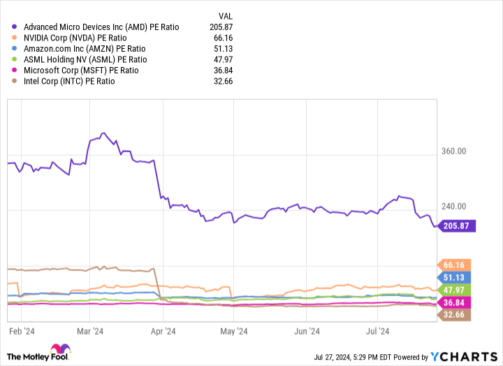Click the May '24 x-axis label

(x=234, y=331)
